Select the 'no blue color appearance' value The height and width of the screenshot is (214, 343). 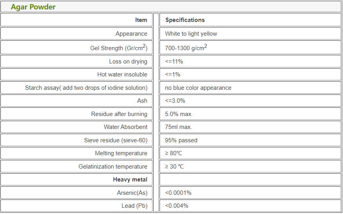pos(198,88)
